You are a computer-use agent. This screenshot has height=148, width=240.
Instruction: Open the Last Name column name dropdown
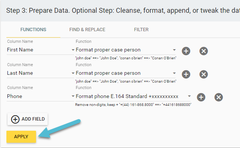(x=73, y=73)
